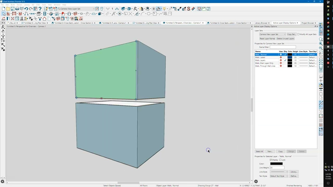Viewport: 333px width, 187px height.
Task: Click the Copy Set button
Action: pyautogui.click(x=291, y=34)
